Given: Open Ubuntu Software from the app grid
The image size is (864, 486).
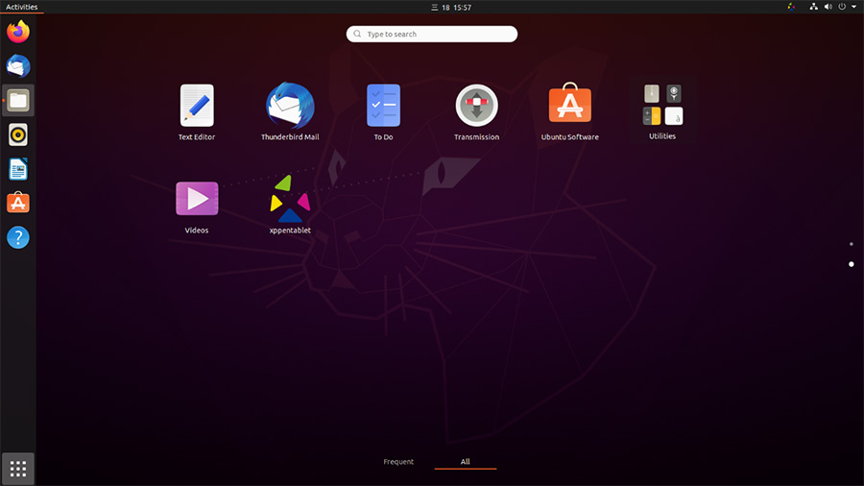Looking at the screenshot, I should (569, 106).
